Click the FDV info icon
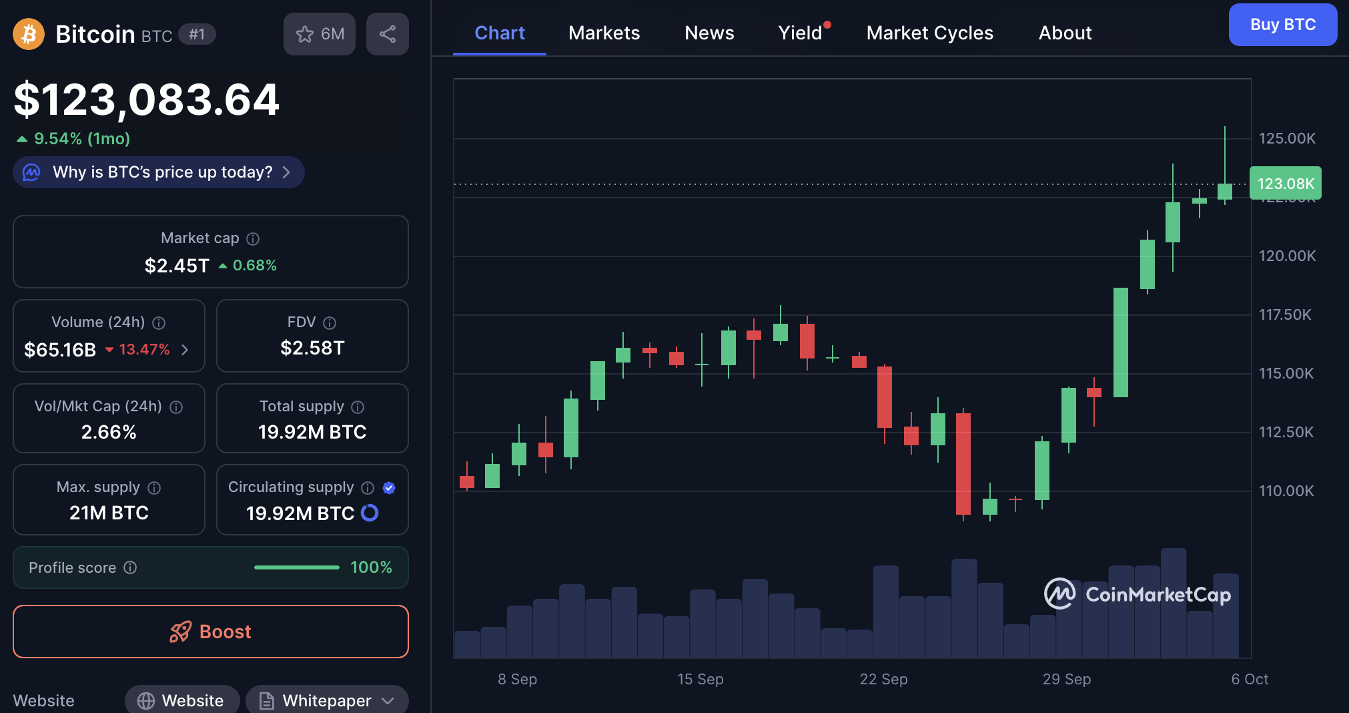The width and height of the screenshot is (1349, 713). [x=330, y=323]
